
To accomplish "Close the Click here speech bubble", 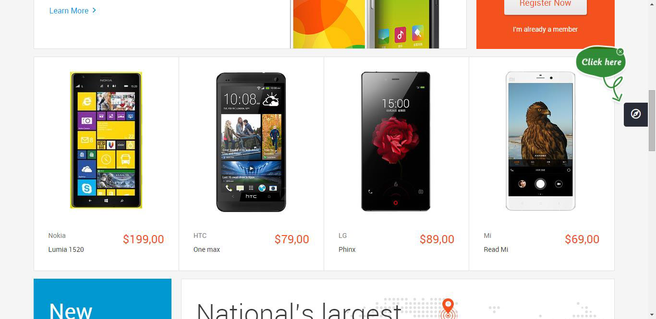I will click(620, 51).
